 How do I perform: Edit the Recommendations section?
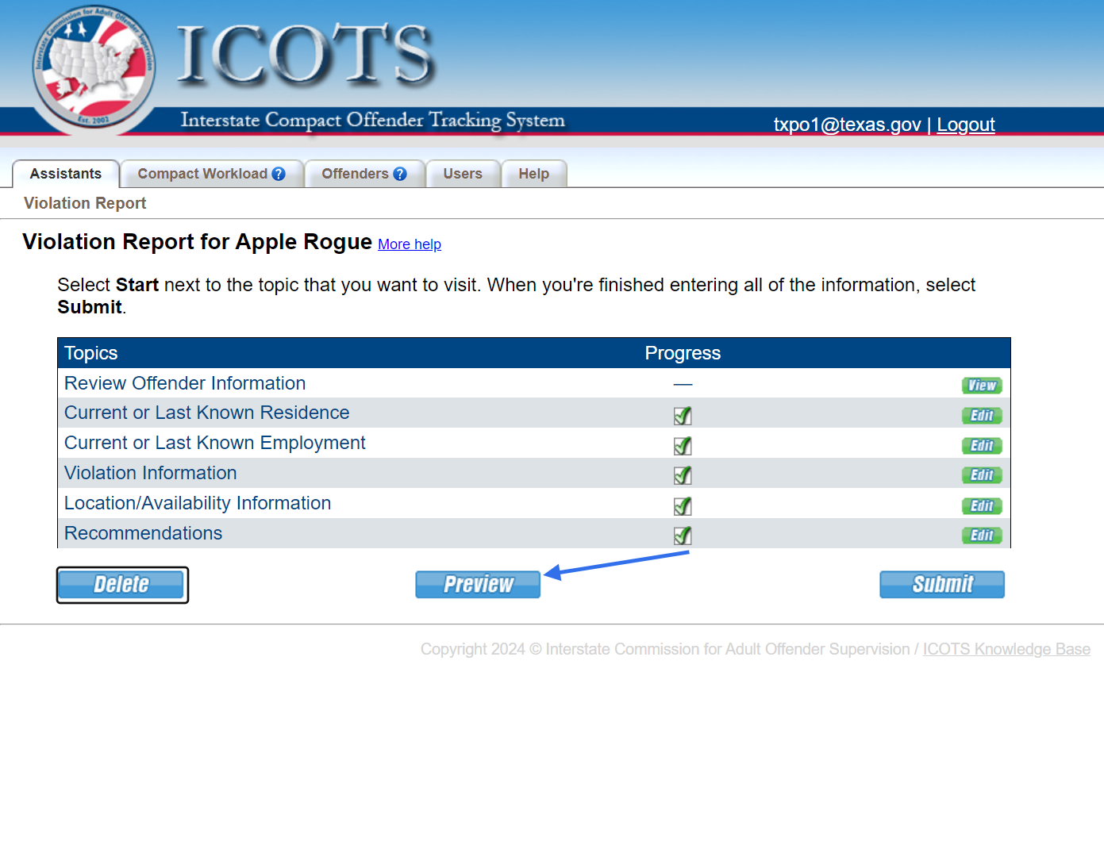pos(982,536)
